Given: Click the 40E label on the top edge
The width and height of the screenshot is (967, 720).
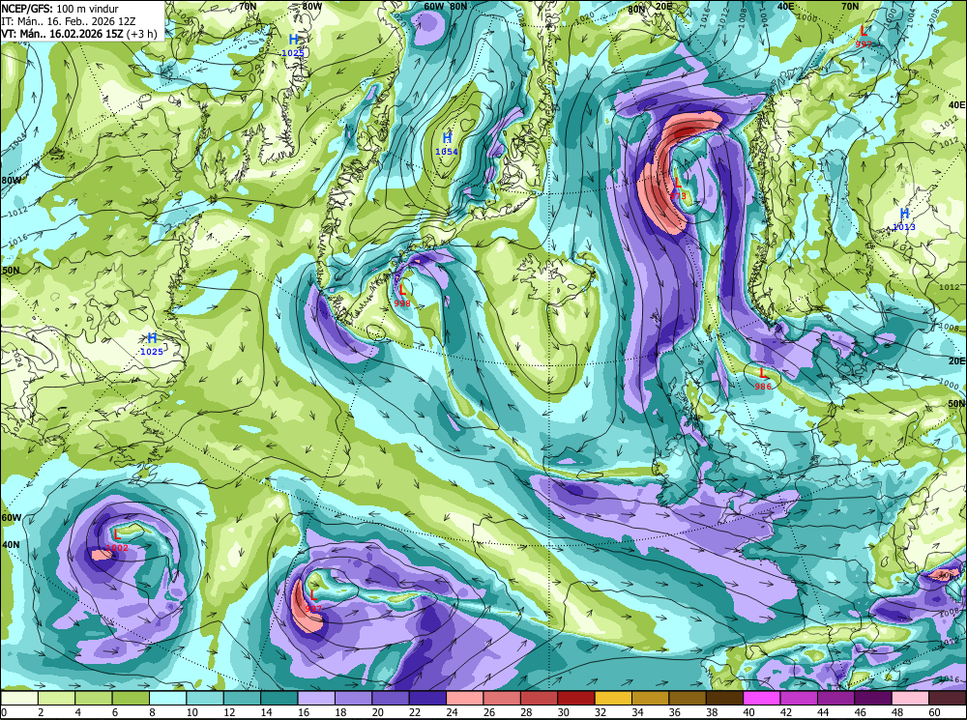Looking at the screenshot, I should point(785,6).
